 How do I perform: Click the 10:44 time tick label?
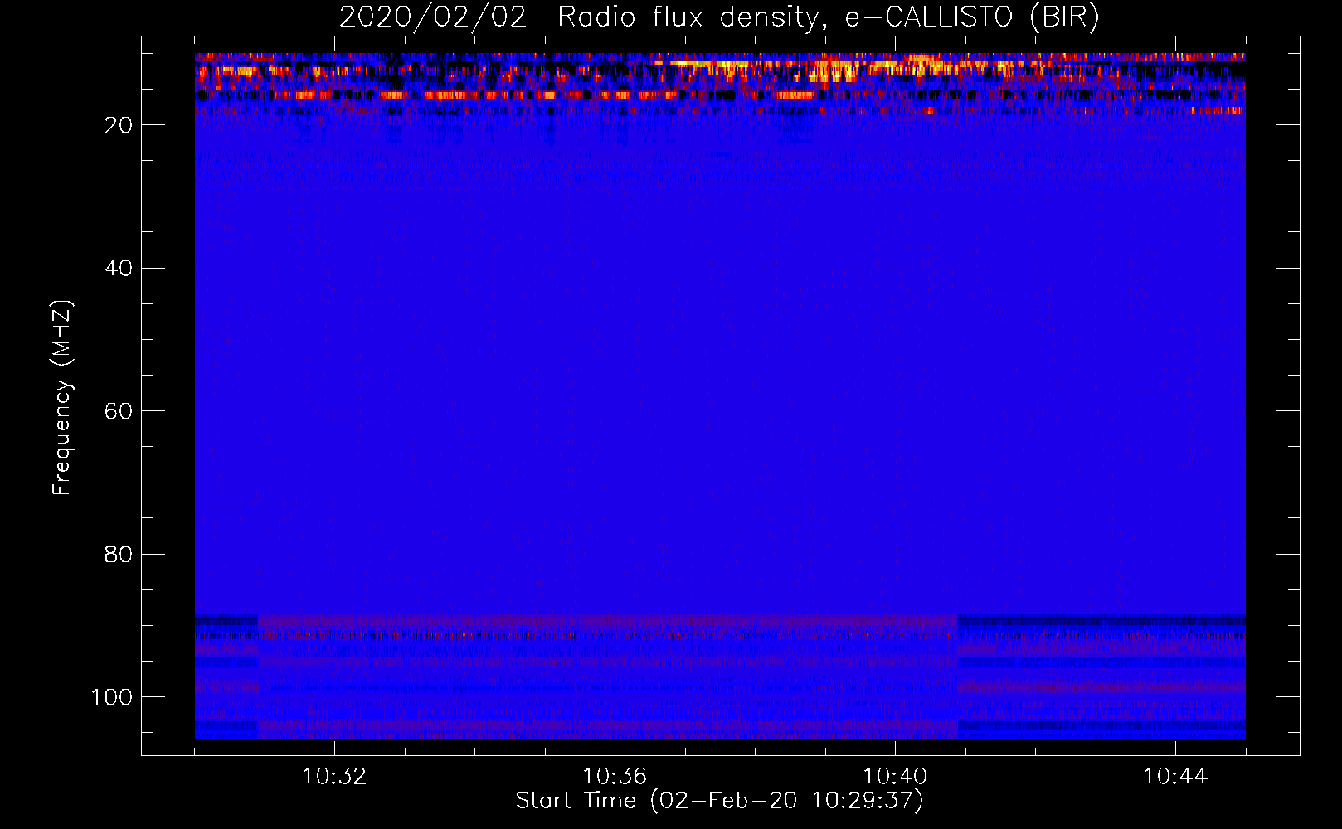click(1175, 776)
